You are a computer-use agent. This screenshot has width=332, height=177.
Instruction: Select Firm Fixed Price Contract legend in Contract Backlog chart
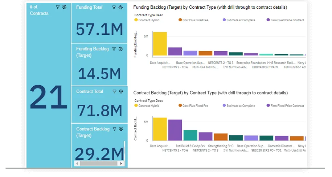point(285,106)
